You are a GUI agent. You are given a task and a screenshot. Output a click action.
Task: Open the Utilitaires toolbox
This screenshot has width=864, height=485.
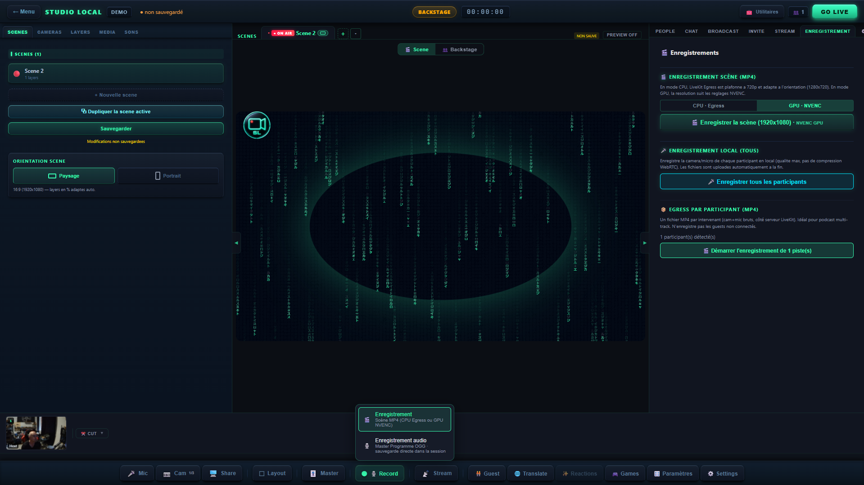[x=762, y=12]
